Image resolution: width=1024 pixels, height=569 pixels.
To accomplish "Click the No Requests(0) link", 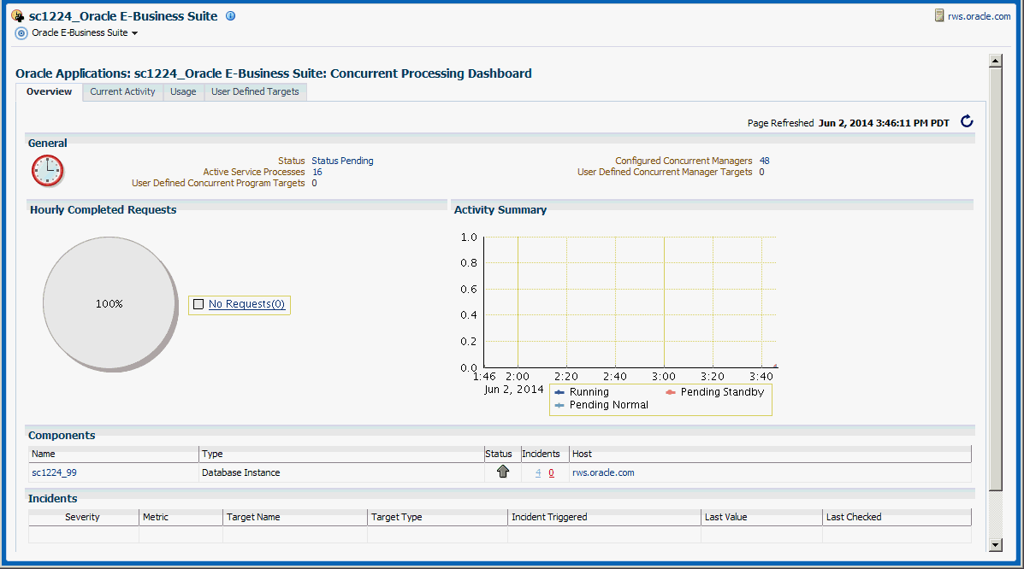I will pyautogui.click(x=247, y=304).
